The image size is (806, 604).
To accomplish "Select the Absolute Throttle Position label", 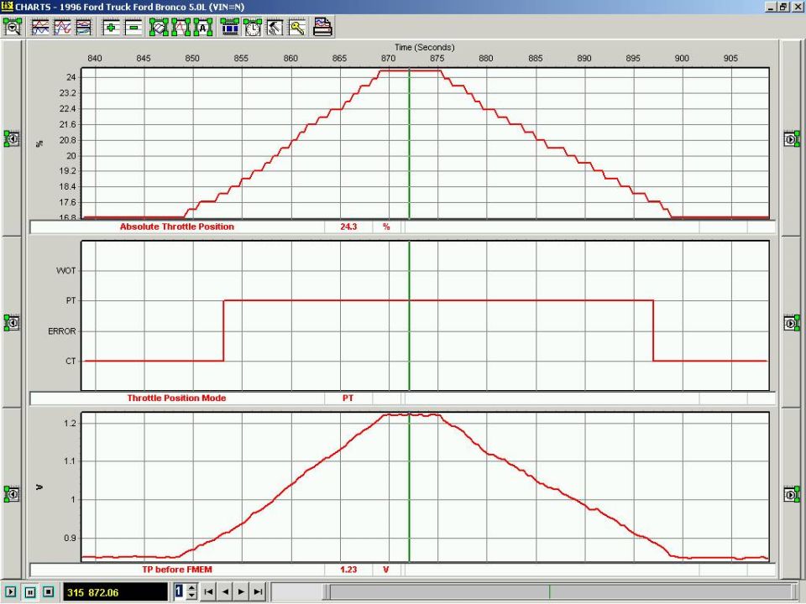I will [x=177, y=226].
